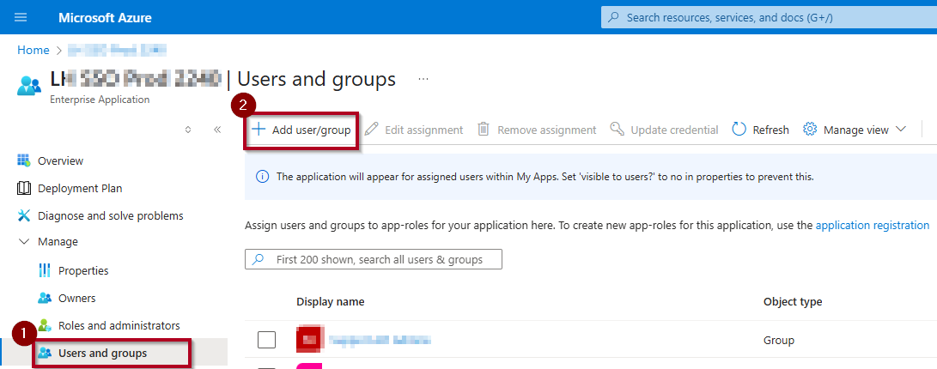This screenshot has width=937, height=369.
Task: Click the trash icon for Remove assignment
Action: click(484, 129)
